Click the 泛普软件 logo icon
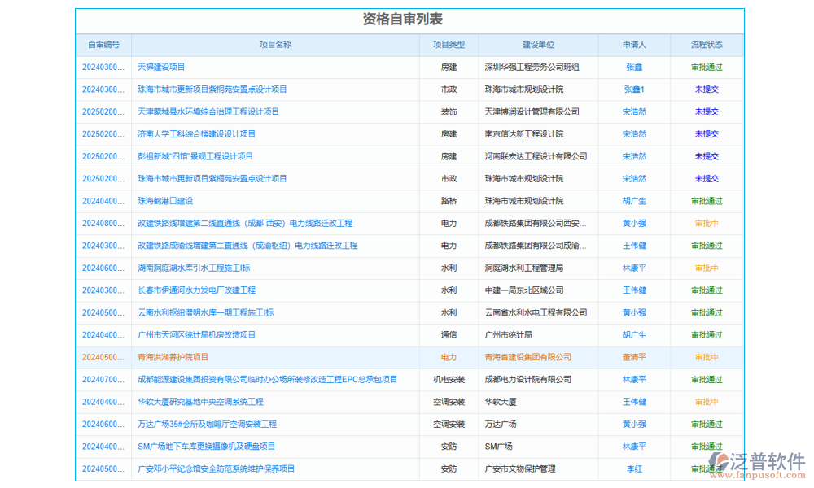 tap(720, 461)
